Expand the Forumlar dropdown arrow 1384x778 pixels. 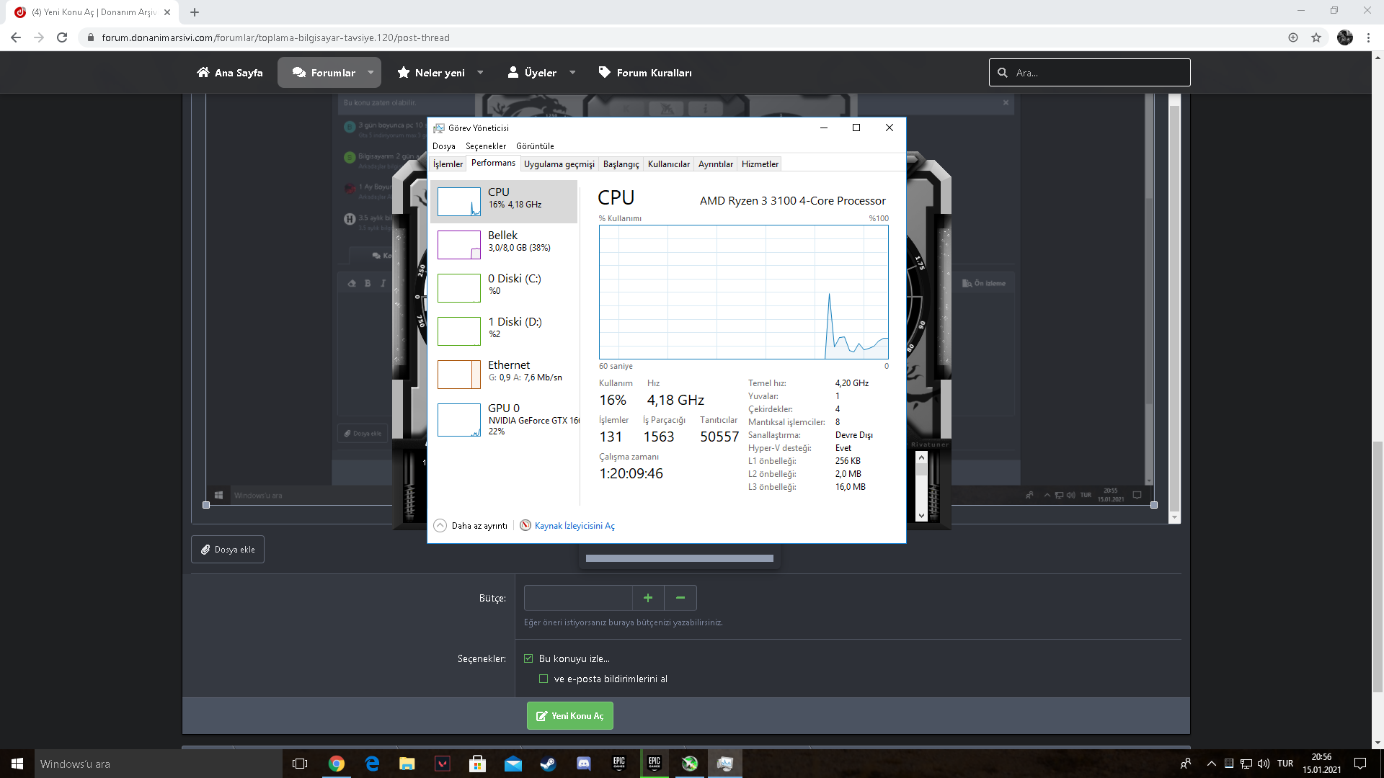tap(371, 73)
